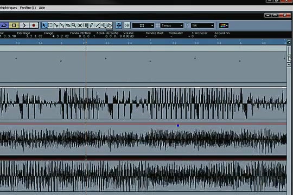Image resolution: width=293 pixels, height=195 pixels.
Task: Select the Time Warp tool
Action: tap(86, 25)
